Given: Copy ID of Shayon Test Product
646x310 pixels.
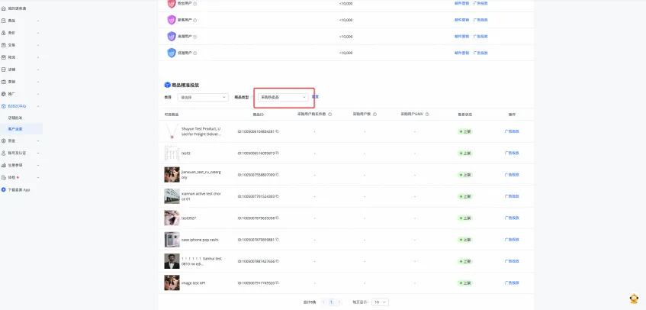Looking at the screenshot, I should coord(277,131).
